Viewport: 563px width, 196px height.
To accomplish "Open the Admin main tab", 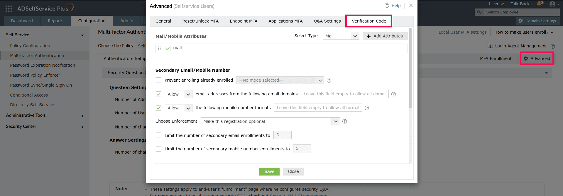I will 127,21.
